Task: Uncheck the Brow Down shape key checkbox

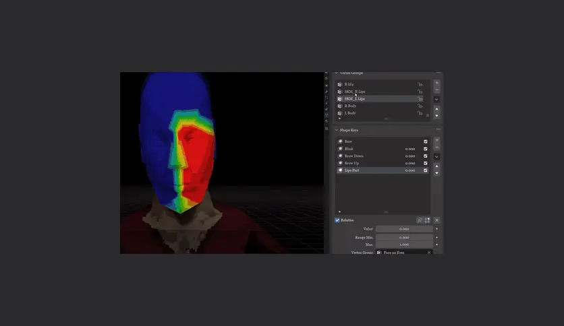Action: click(426, 156)
